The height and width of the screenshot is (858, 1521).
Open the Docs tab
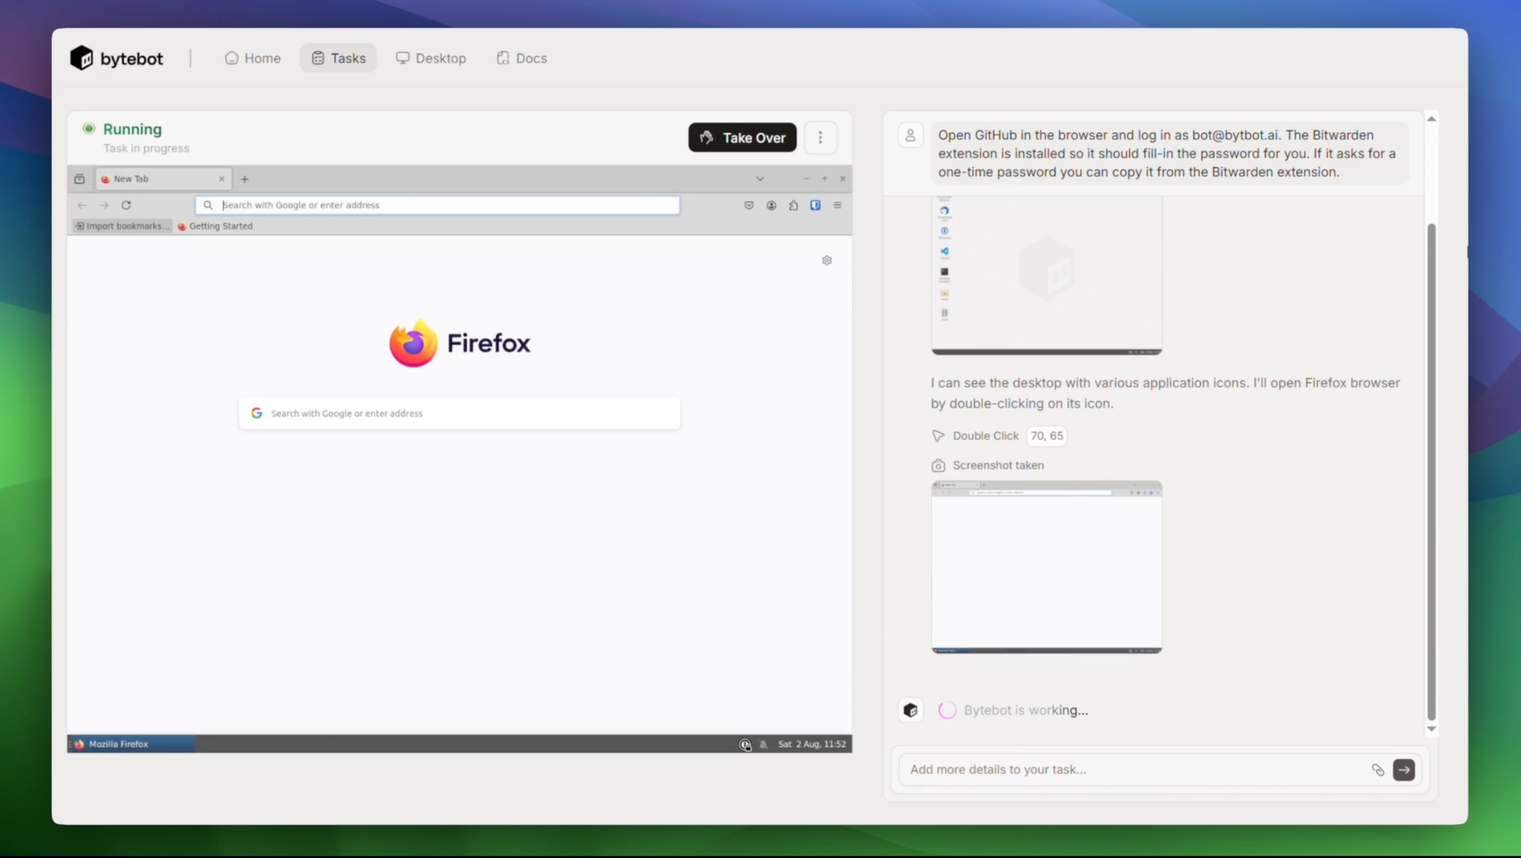(522, 58)
